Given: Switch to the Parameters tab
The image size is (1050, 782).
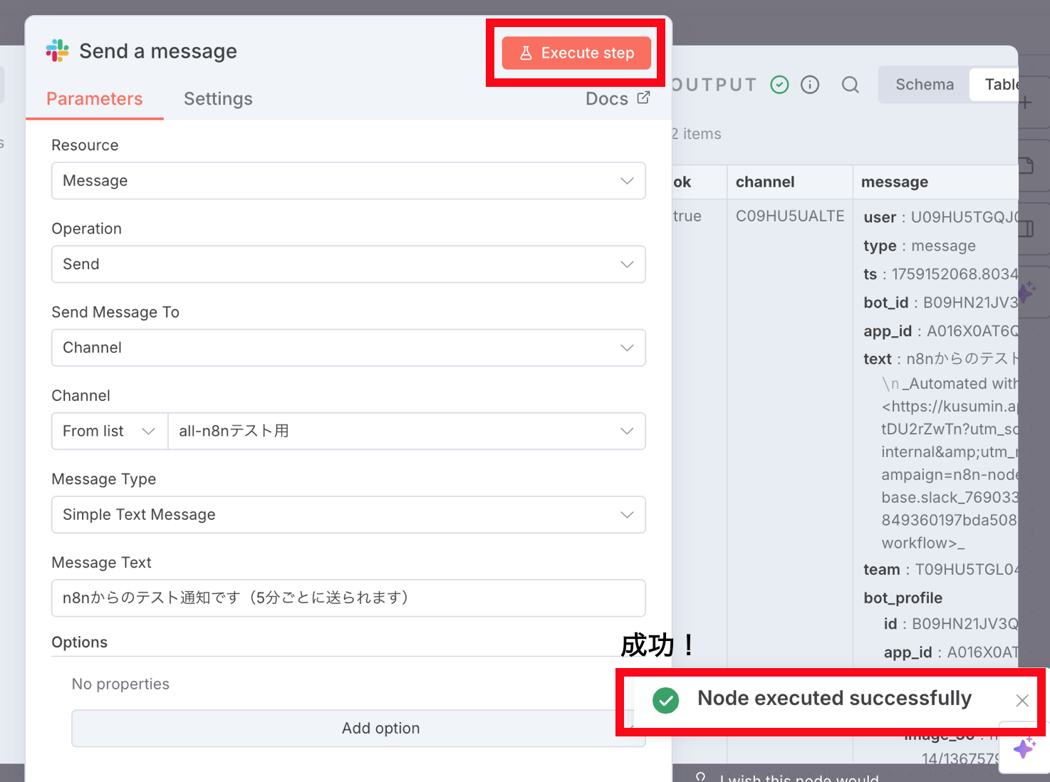Looking at the screenshot, I should pos(95,99).
